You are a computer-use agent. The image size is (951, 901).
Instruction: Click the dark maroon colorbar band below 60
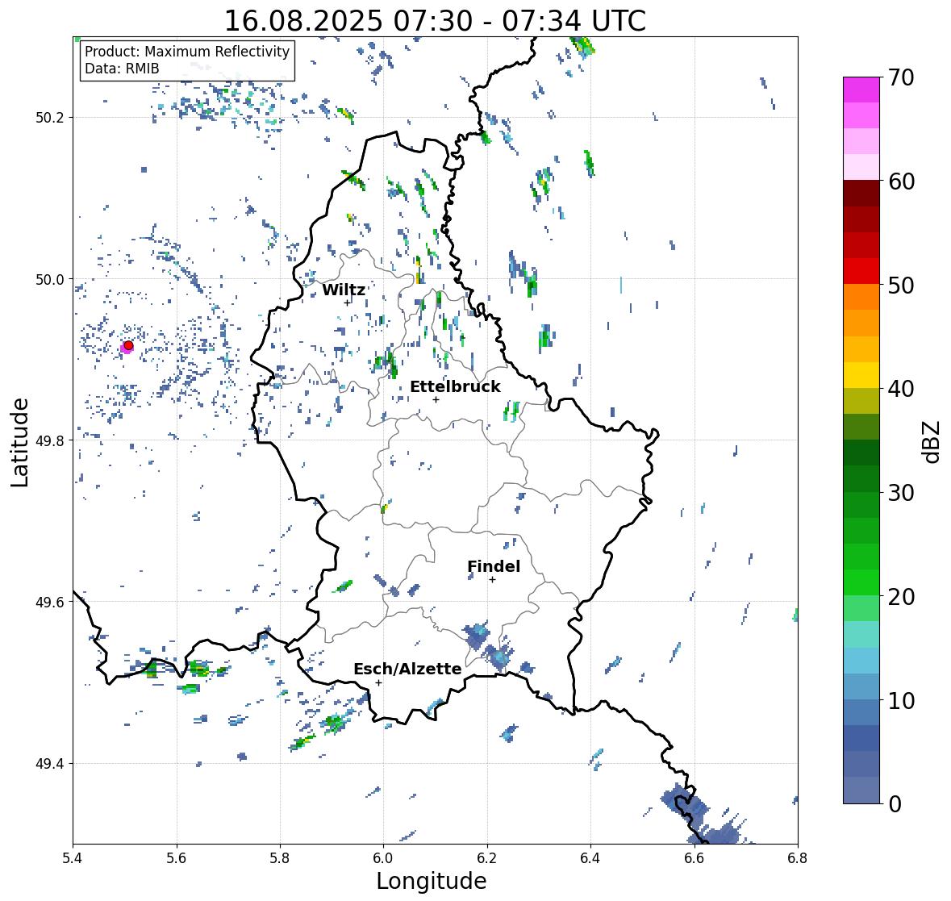tap(861, 194)
